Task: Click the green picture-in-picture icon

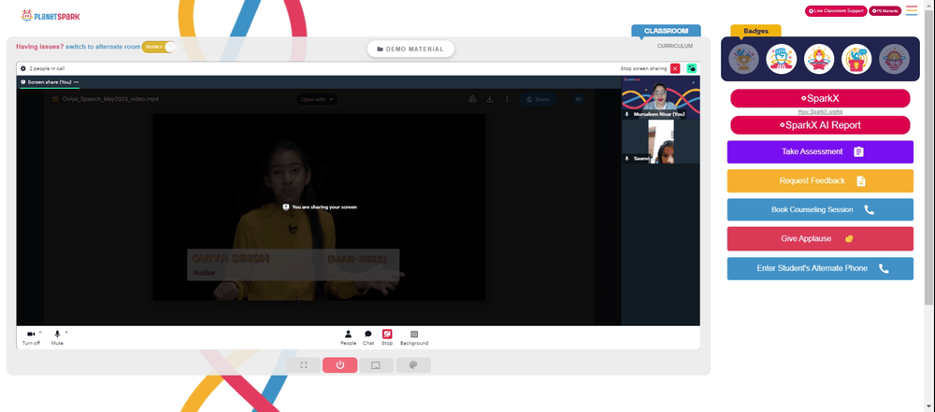Action: click(x=692, y=68)
